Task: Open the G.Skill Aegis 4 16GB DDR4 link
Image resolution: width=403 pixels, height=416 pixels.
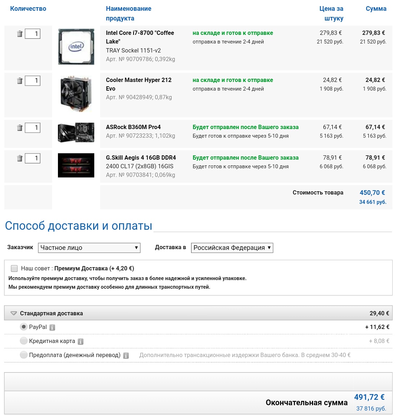Action: point(141,157)
